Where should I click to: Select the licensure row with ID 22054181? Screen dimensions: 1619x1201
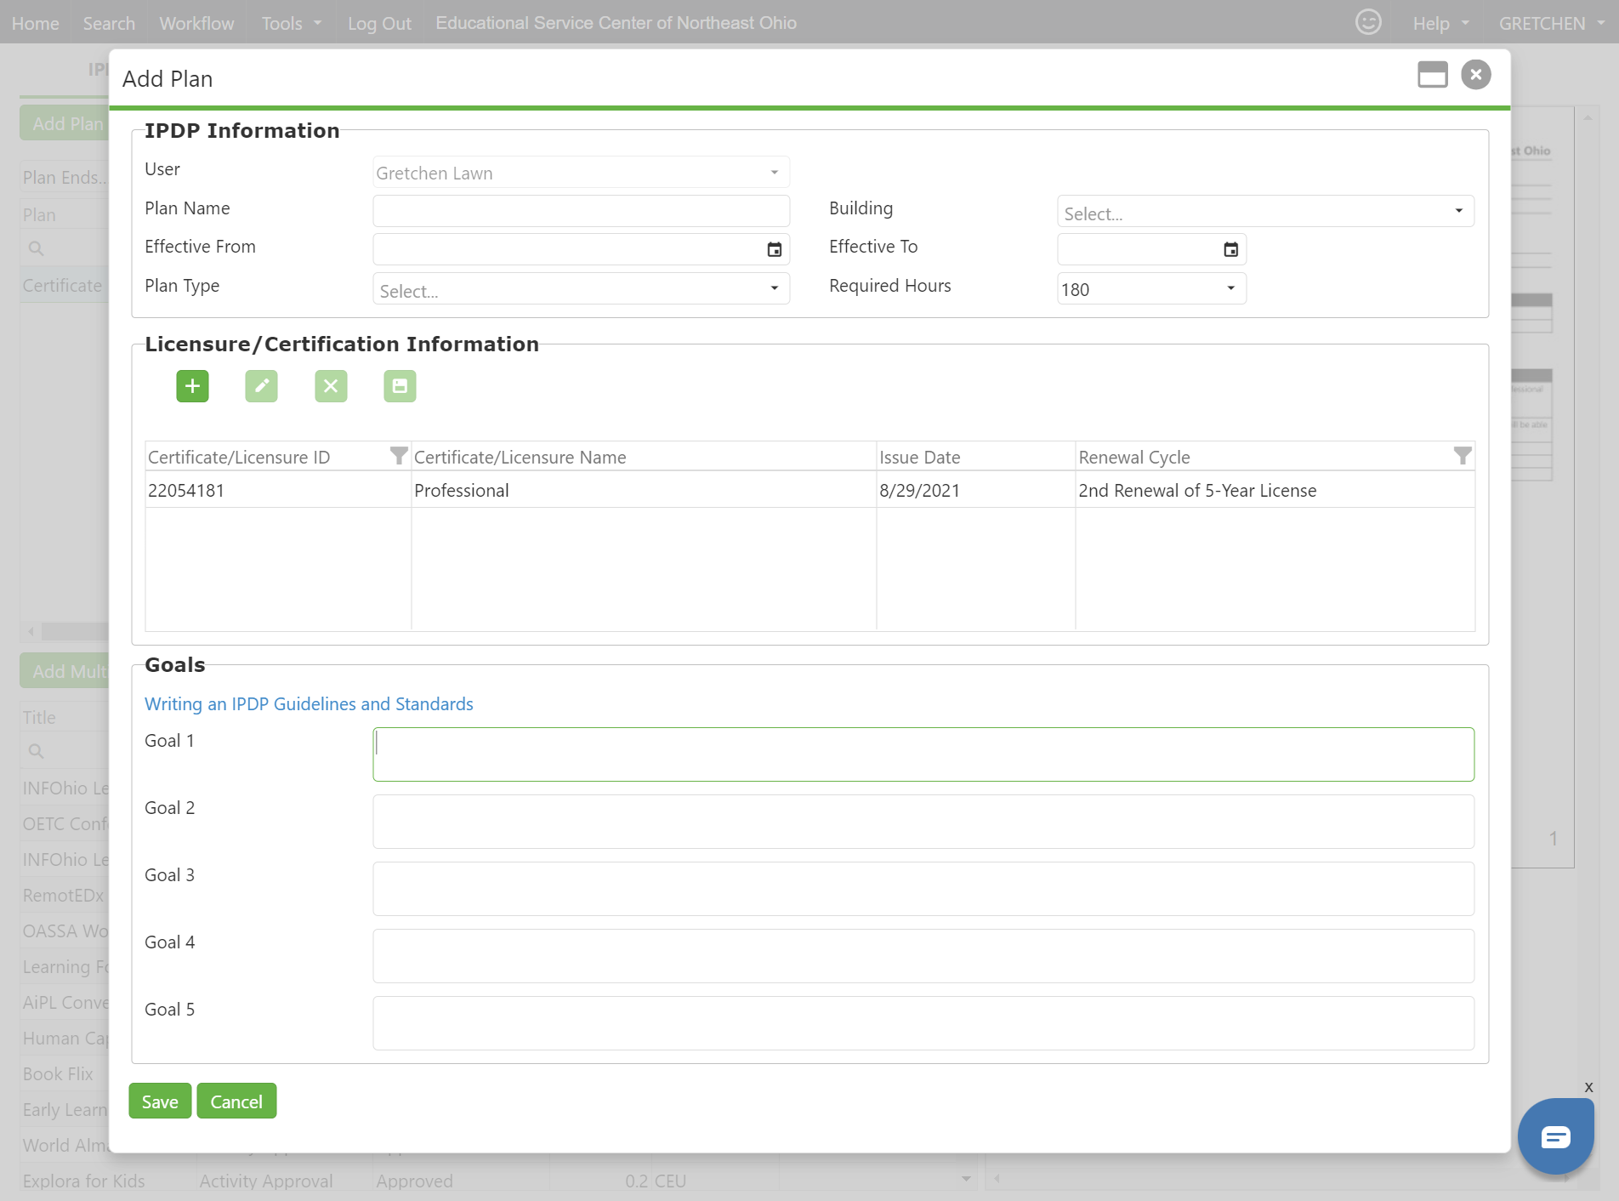809,490
